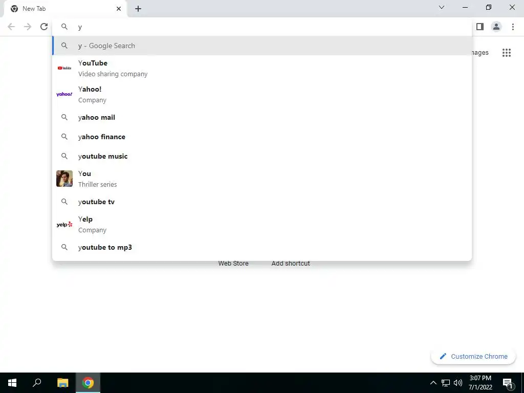Click in the address bar text field
The image size is (524, 393).
coord(262,27)
